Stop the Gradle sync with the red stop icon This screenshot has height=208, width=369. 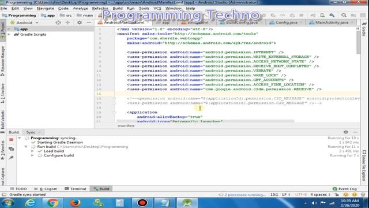[x=11, y=140]
